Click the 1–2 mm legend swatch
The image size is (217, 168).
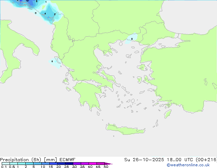[22, 164]
